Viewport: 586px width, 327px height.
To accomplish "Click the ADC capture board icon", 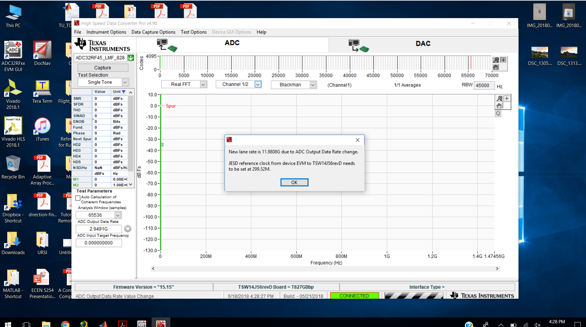I will pos(167,45).
